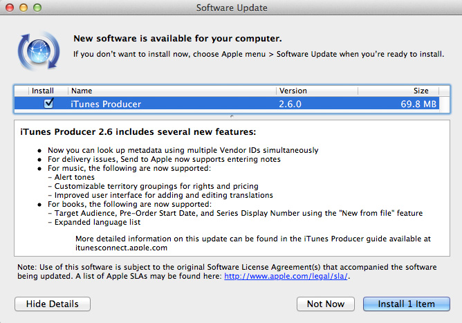462x323 pixels.
Task: Click the pane divider handle below the update list
Action: coord(232,116)
